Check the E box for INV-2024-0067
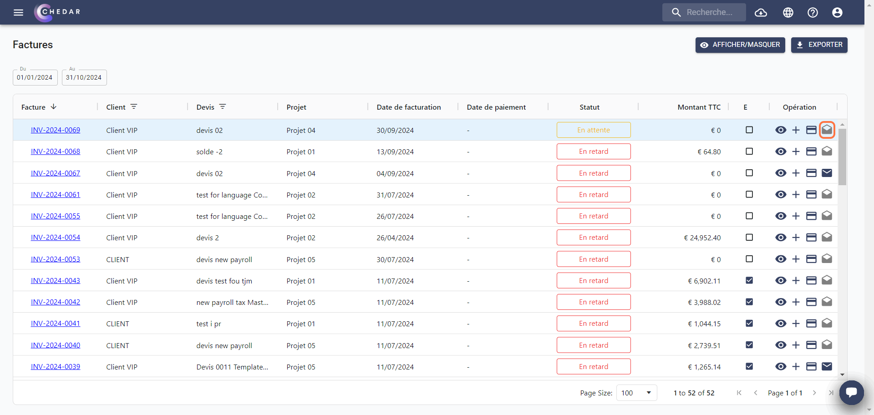 point(749,173)
